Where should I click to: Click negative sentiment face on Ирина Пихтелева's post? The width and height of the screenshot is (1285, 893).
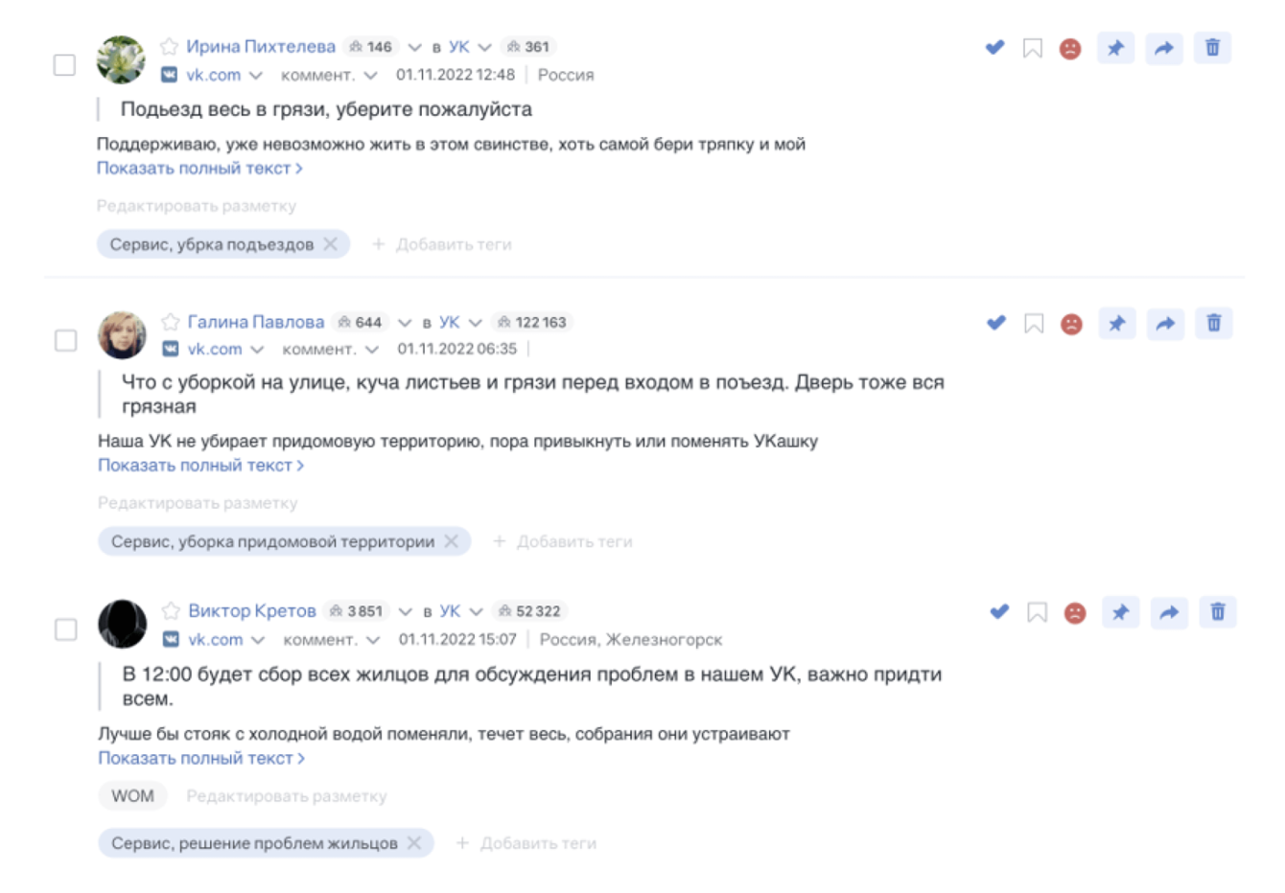pos(1070,48)
